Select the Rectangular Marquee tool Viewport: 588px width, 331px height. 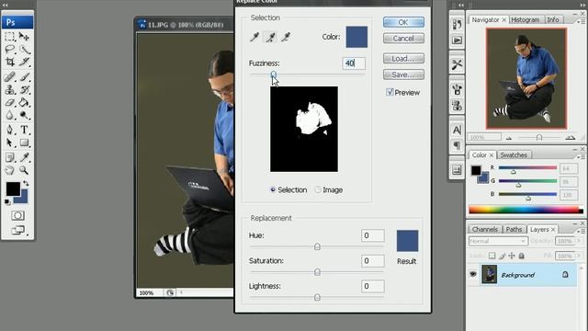pyautogui.click(x=10, y=37)
